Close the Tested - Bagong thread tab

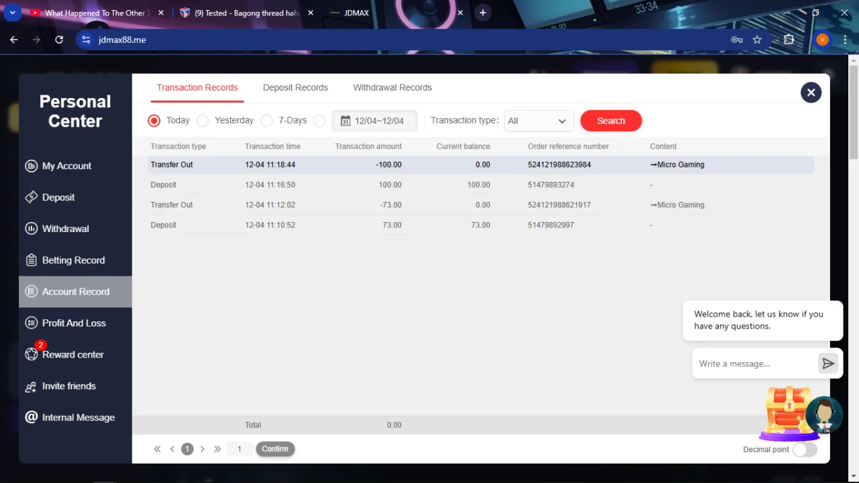pos(310,13)
